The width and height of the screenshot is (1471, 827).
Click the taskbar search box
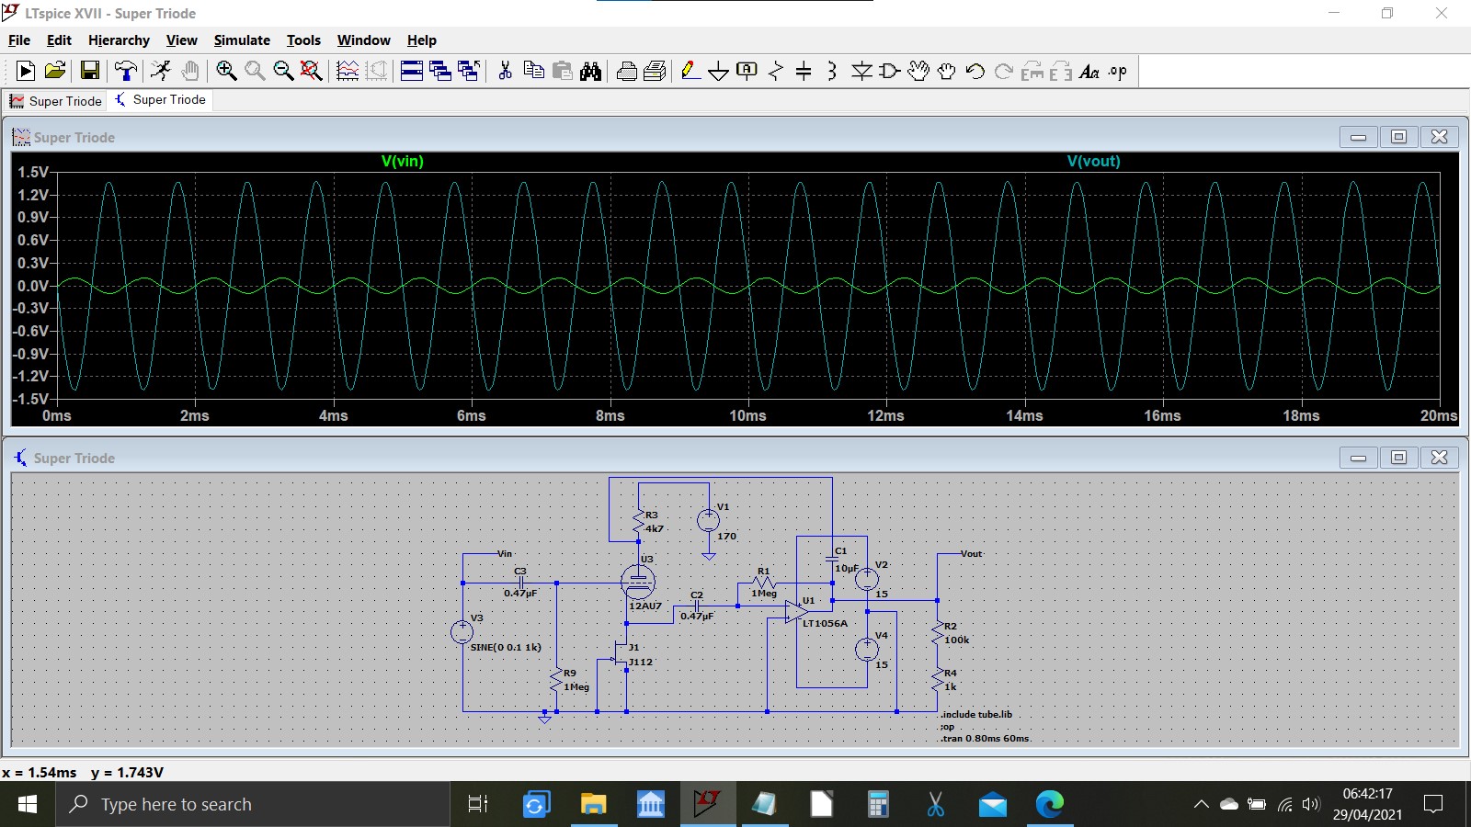pyautogui.click(x=253, y=805)
